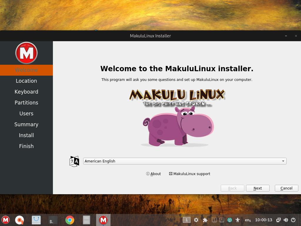This screenshot has height=226, width=301.
Task: Open the network connection tray icon
Action: coord(278,220)
